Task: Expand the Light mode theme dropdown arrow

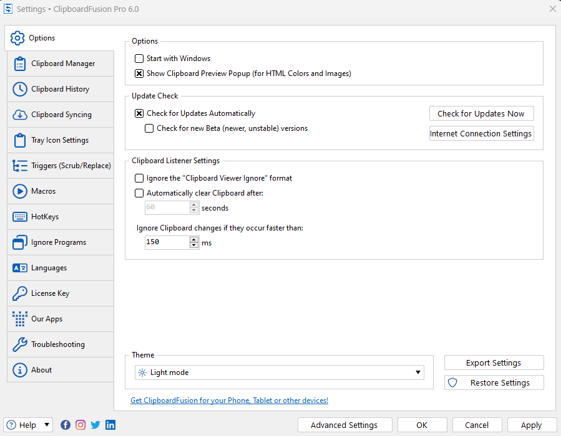Action: [x=417, y=372]
